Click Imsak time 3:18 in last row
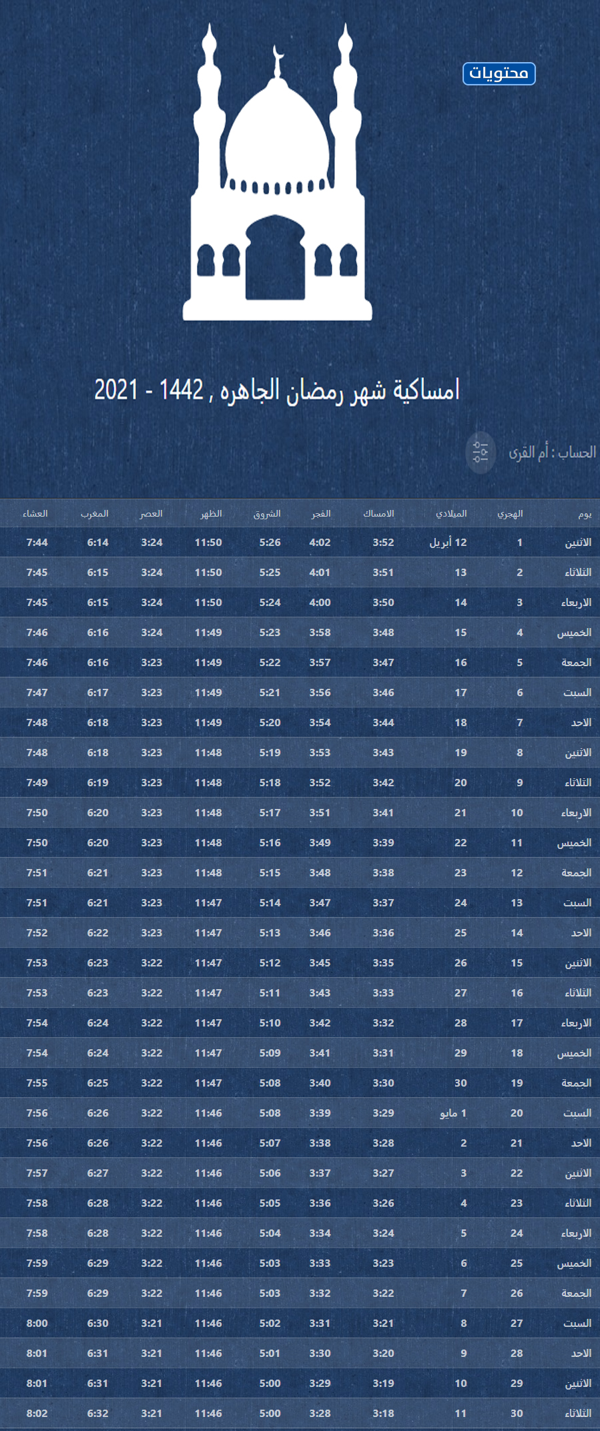Image resolution: width=600 pixels, height=1431 pixels. [383, 1414]
